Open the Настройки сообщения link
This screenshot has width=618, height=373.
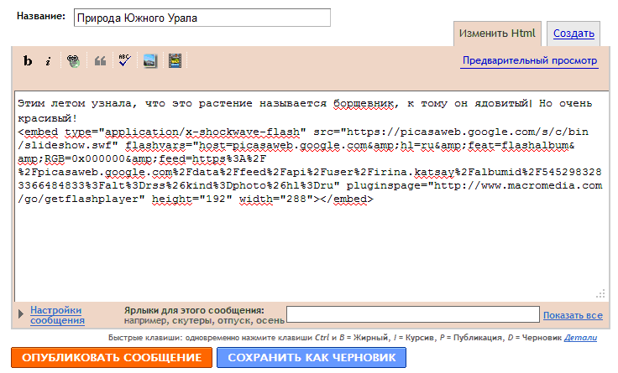57,315
